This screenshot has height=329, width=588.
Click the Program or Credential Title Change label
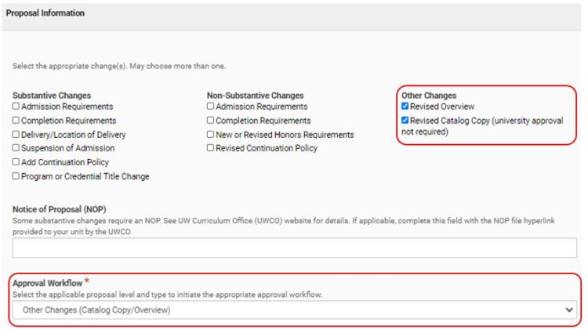[85, 176]
